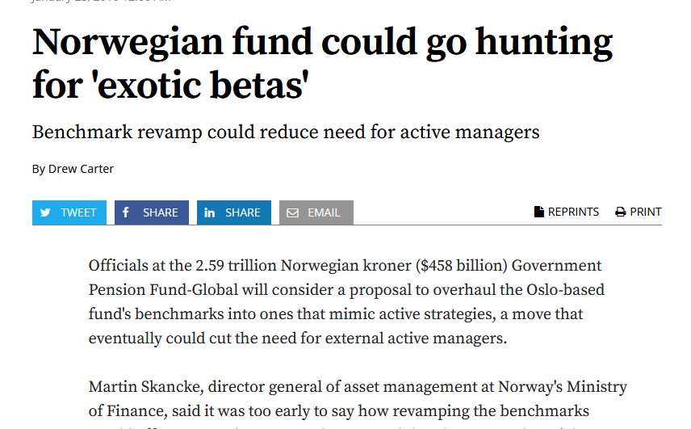Screen dimensions: 691x429
Task: Click the word 'By' in the byline
Action: click(39, 169)
